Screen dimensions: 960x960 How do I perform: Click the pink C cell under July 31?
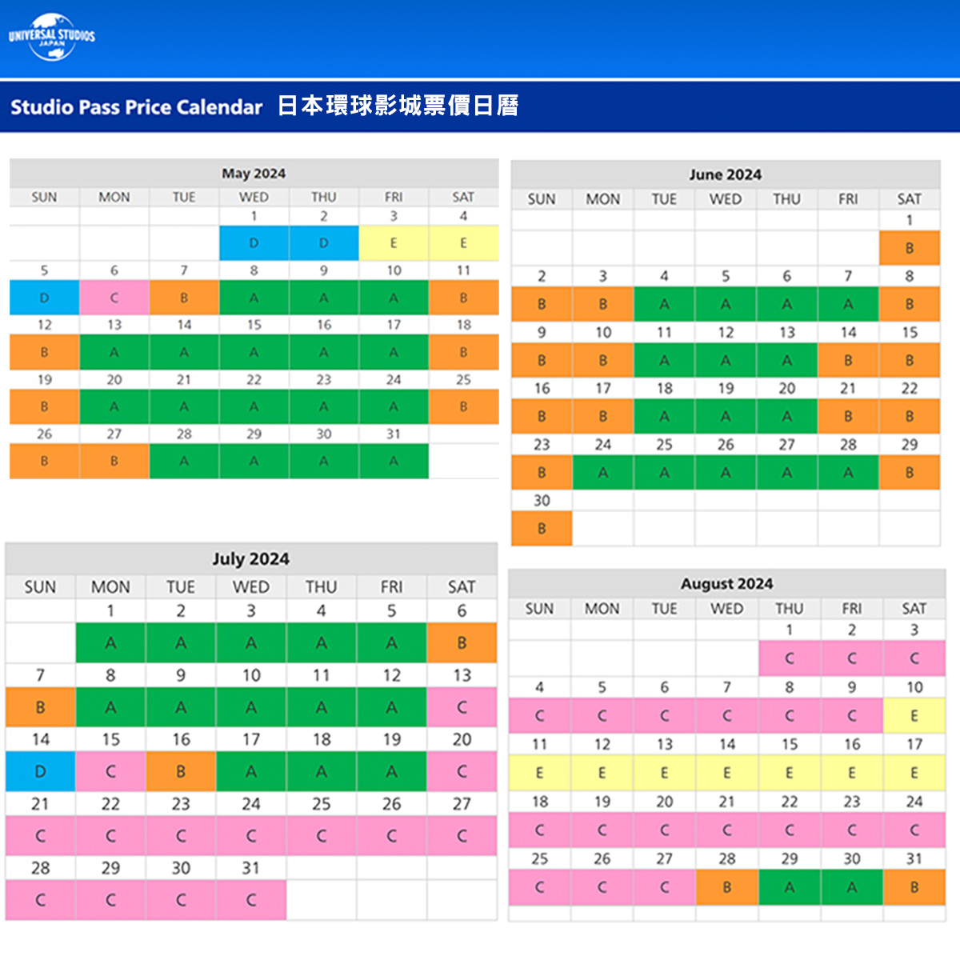click(x=251, y=900)
